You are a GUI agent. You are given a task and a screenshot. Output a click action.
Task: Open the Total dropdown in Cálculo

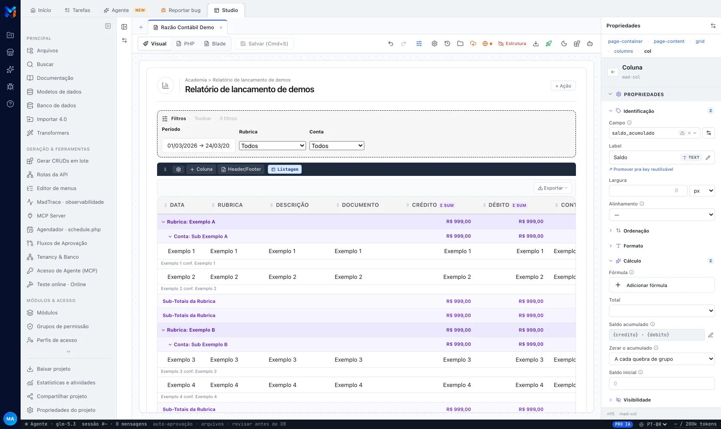[662, 311]
